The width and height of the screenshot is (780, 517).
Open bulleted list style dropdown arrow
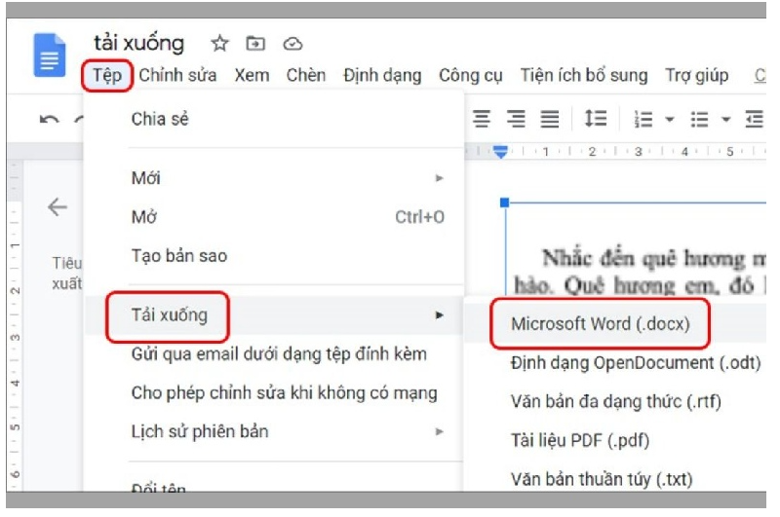coord(725,119)
